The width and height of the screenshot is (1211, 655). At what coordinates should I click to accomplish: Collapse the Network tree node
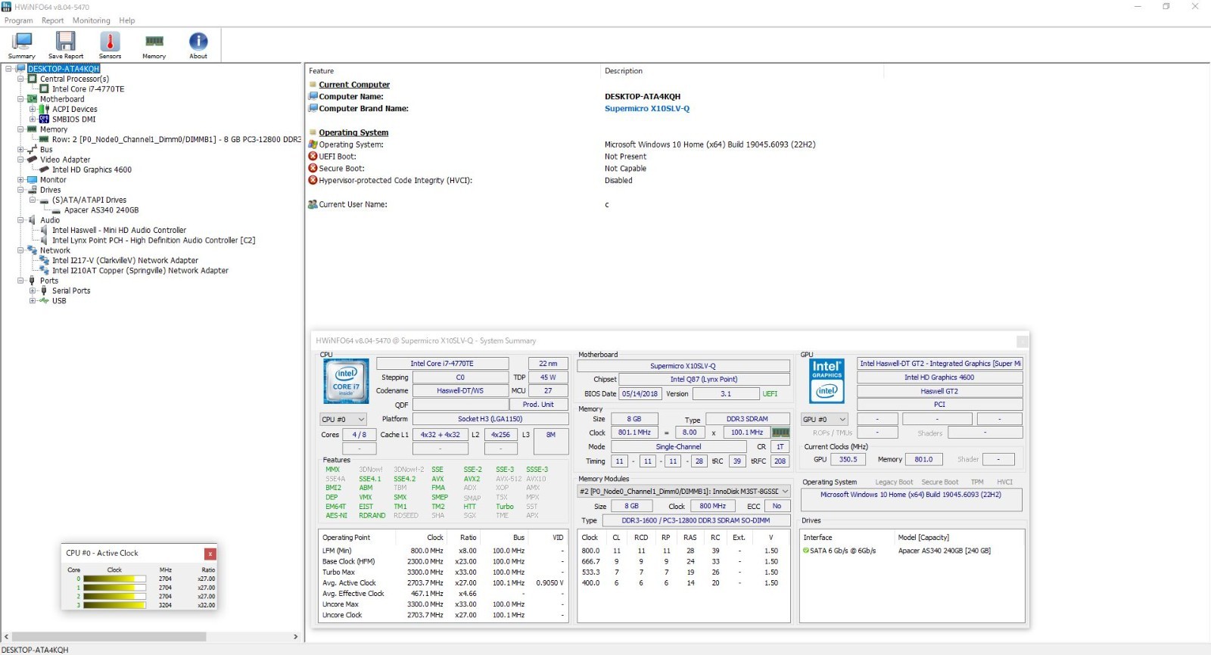pyautogui.click(x=20, y=250)
